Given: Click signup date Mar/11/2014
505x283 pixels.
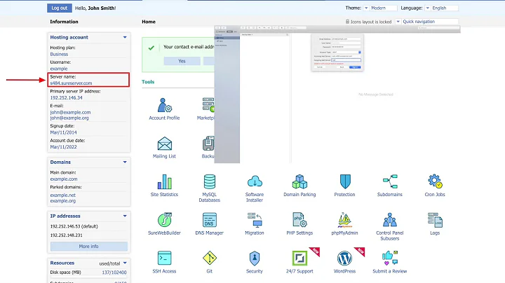Looking at the screenshot, I should (x=63, y=132).
